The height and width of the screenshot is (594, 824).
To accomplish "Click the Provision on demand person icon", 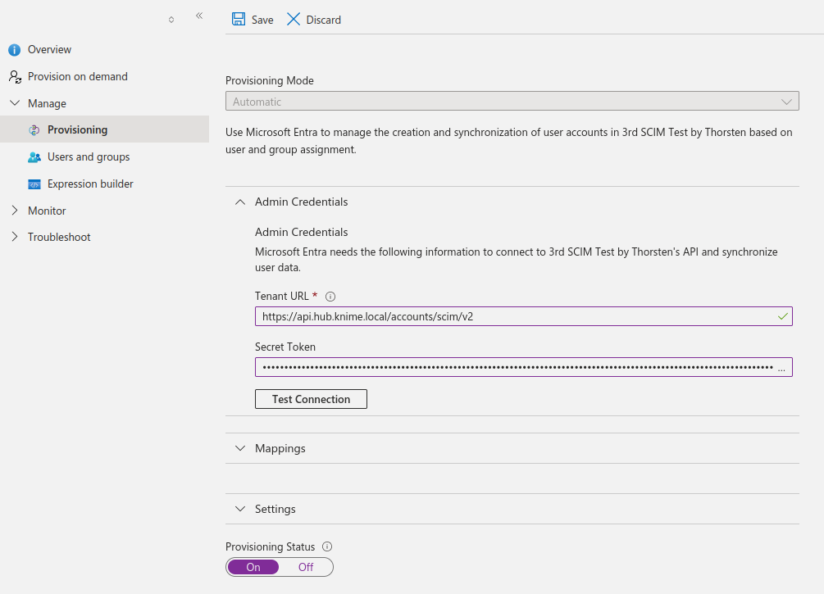I will pos(15,77).
